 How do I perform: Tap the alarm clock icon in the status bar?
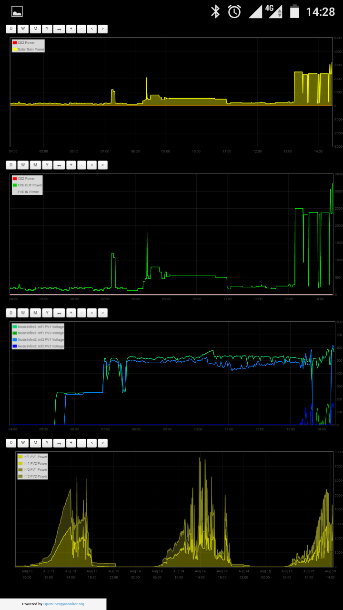[234, 11]
